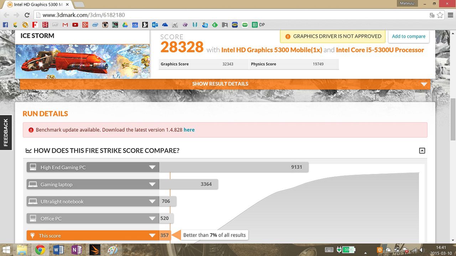Open Intel Core i5-5300U Processor link

tap(380, 50)
